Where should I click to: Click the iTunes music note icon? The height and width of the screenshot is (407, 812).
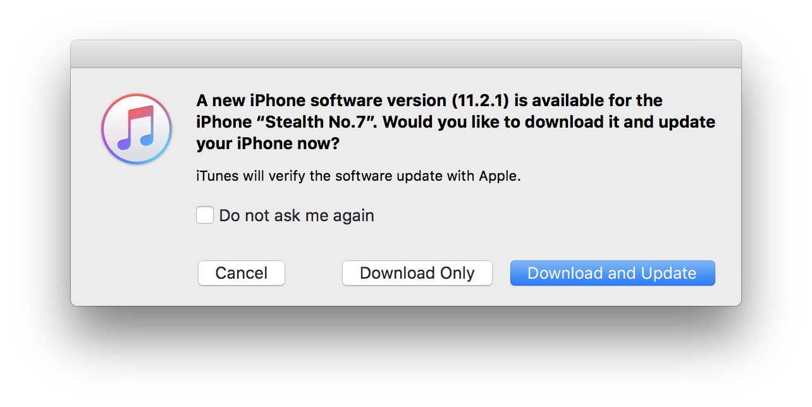click(137, 129)
